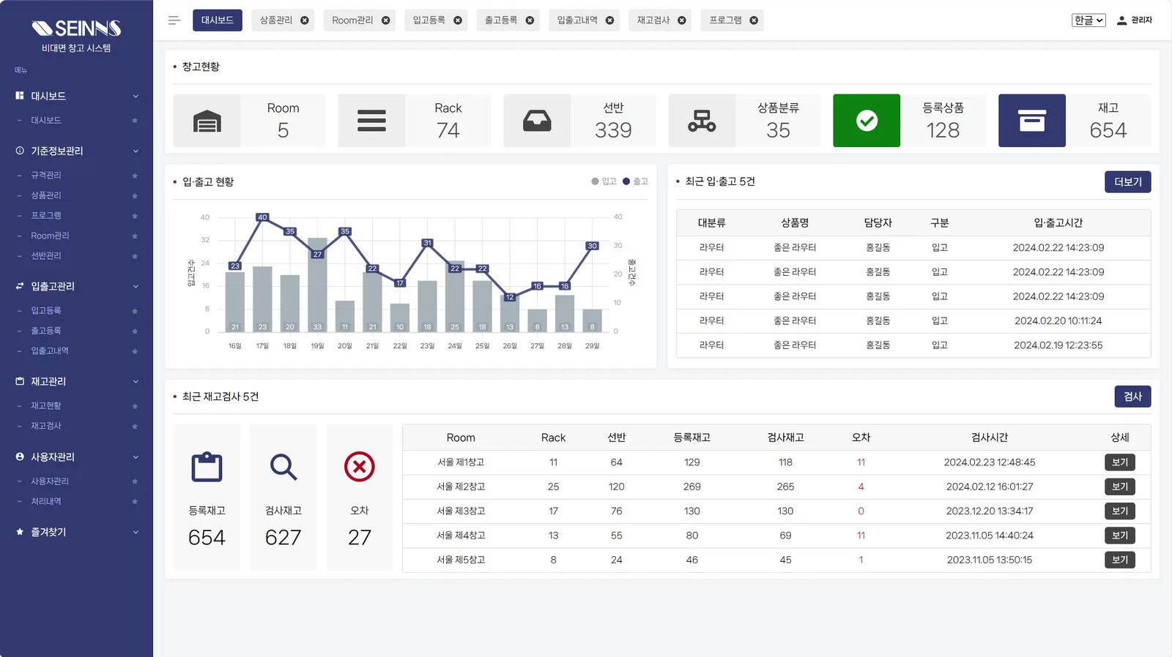Click the 선반 inbox tray icon
This screenshot has width=1172, height=657.
537,121
